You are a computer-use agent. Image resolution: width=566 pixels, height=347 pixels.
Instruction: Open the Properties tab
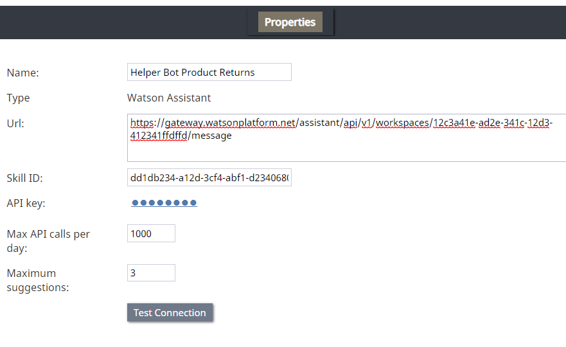click(x=290, y=22)
